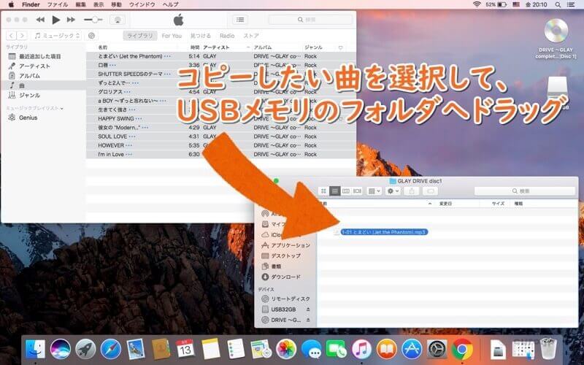Sort songs by アーティスト column header
Image resolution: width=584 pixels, height=365 pixels.
226,47
